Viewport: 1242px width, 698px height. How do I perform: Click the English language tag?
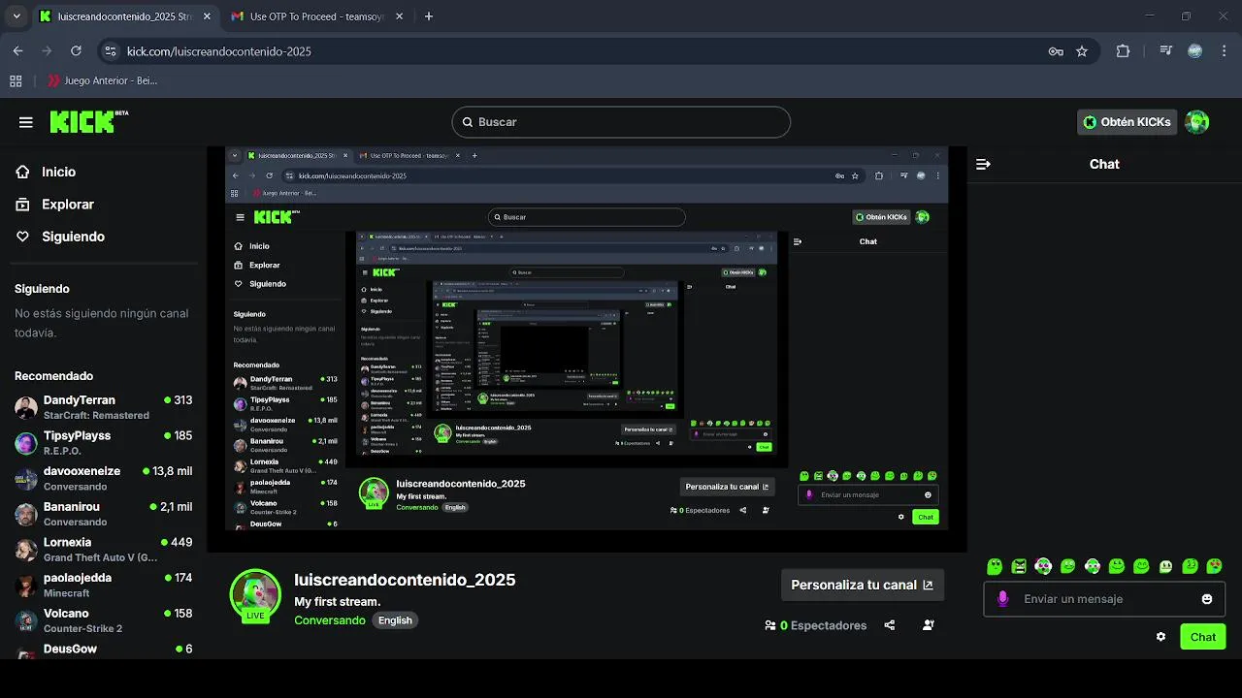[395, 620]
